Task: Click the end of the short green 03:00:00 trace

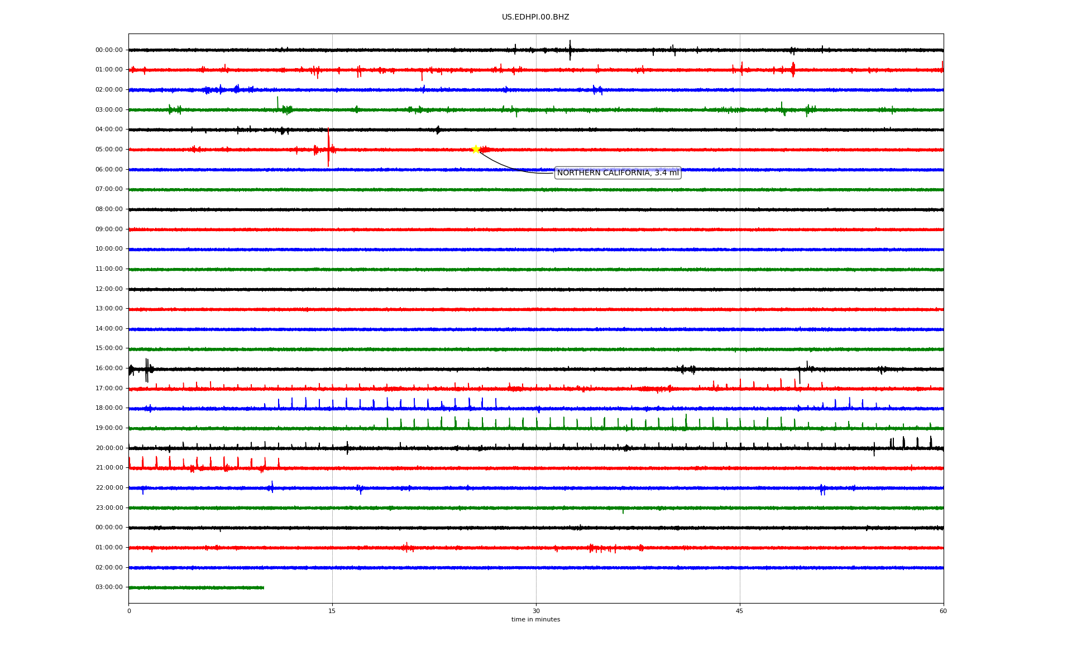Action: pos(263,587)
